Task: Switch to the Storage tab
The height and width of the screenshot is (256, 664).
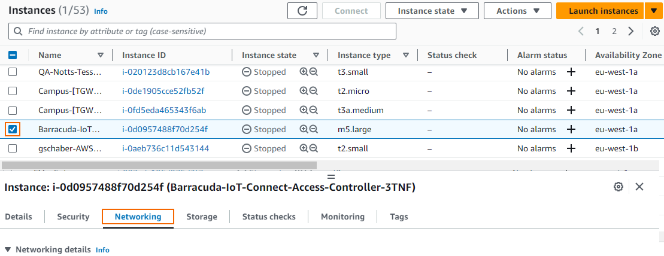Action: 201,217
